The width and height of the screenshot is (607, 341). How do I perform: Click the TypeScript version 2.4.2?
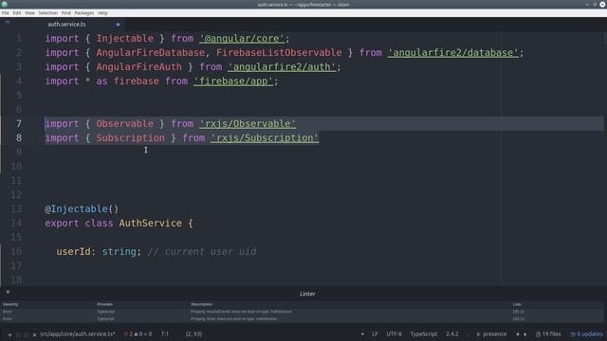(451, 334)
